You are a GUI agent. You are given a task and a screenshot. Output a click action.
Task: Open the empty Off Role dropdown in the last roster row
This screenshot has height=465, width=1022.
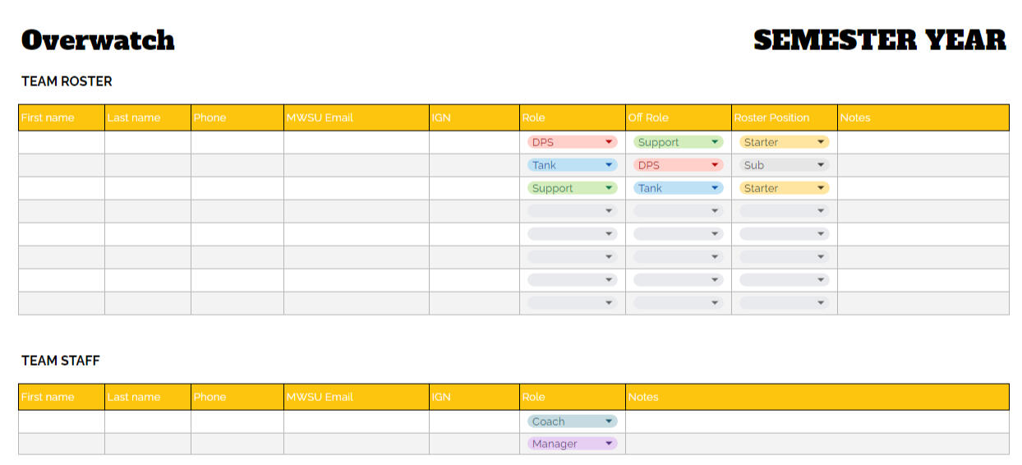click(678, 303)
